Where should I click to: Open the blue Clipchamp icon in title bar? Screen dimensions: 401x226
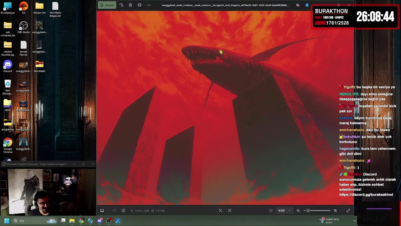pos(307,5)
